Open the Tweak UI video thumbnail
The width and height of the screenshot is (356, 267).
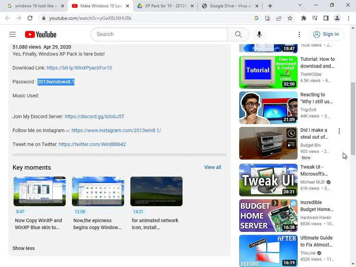tap(268, 180)
